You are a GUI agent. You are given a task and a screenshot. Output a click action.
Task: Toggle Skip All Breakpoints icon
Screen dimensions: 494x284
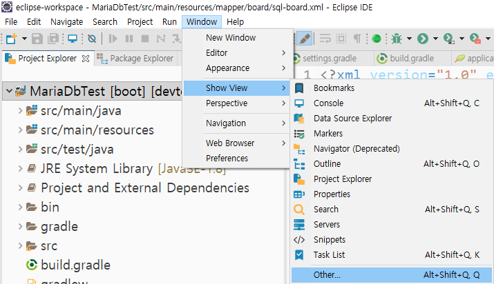92,39
